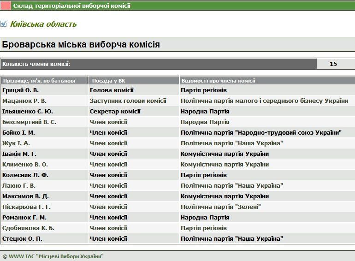Click the red square in the header bar
This screenshot has height=261, width=355.
point(5,6)
